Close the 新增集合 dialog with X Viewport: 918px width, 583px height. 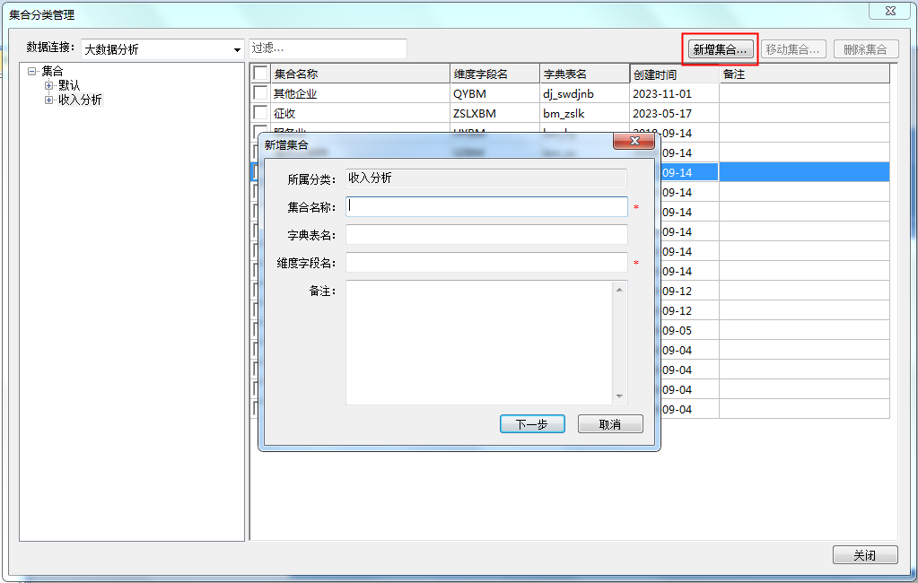pyautogui.click(x=634, y=142)
